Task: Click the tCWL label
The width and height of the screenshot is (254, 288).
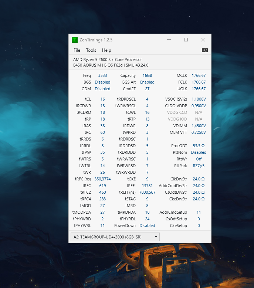Action: click(x=131, y=112)
